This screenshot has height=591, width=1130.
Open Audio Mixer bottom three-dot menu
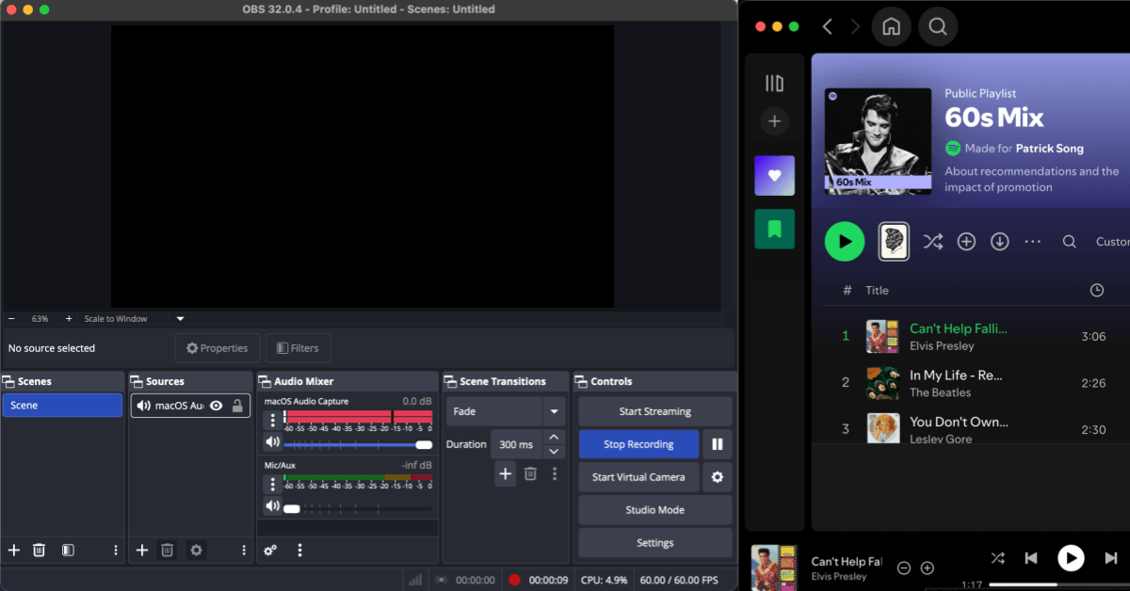coord(299,550)
